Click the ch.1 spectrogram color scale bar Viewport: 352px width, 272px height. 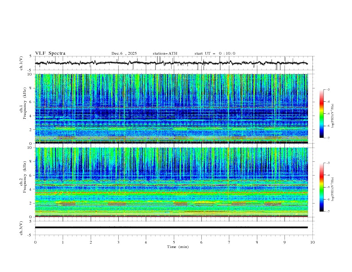click(321, 113)
